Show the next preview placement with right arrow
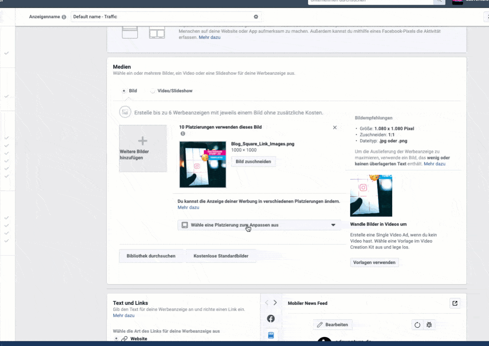489x346 pixels. coord(275,303)
